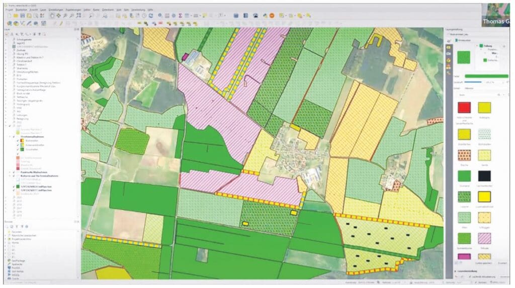This screenshot has height=288, width=515.
Task: Open the green Farbe color bar
Action: coord(486,76)
